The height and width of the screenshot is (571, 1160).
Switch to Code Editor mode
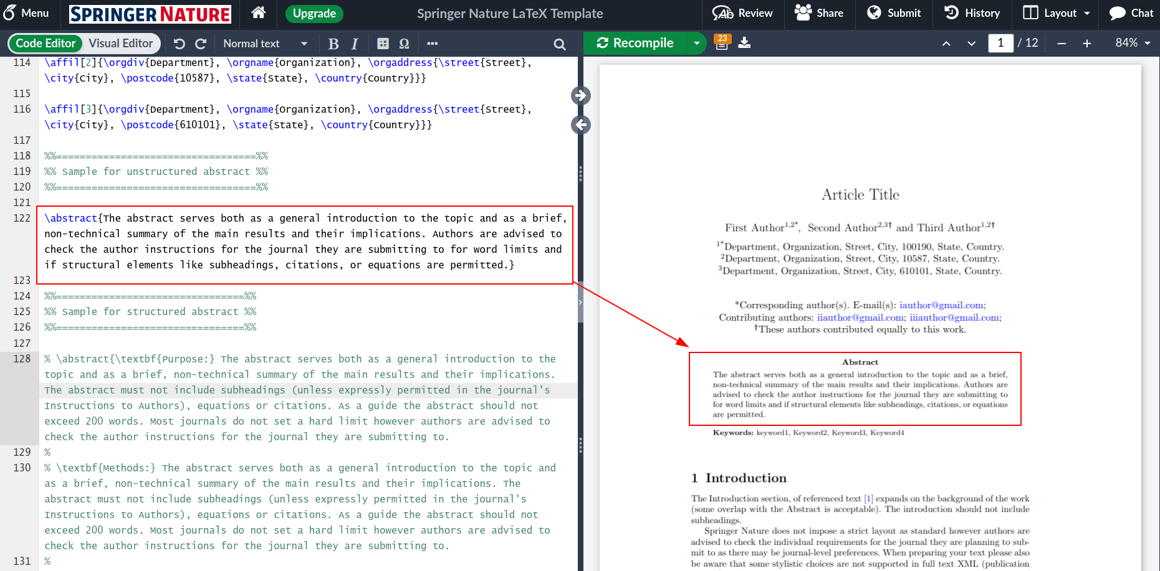[46, 43]
